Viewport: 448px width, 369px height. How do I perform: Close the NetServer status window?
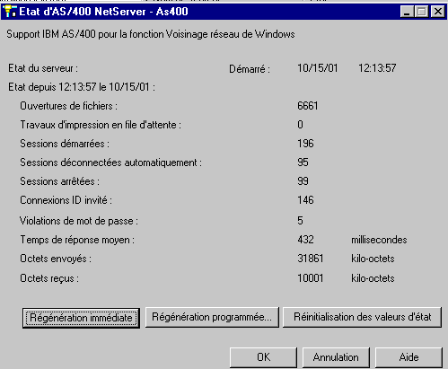(x=438, y=12)
